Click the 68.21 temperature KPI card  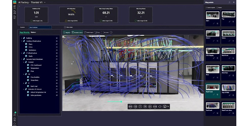(106, 15)
